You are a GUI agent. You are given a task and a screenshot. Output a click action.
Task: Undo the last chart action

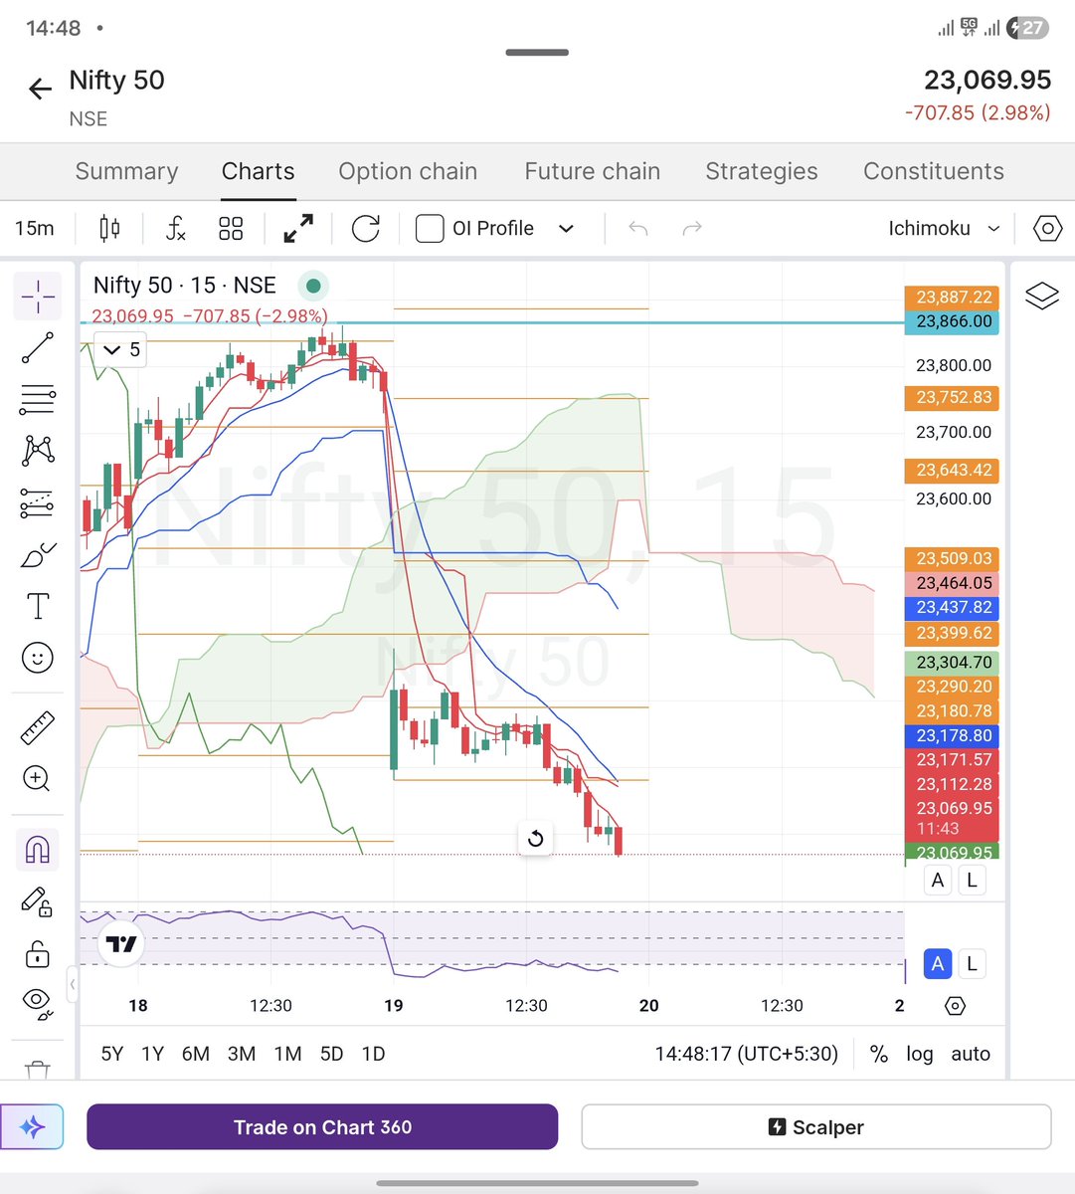pyautogui.click(x=638, y=229)
